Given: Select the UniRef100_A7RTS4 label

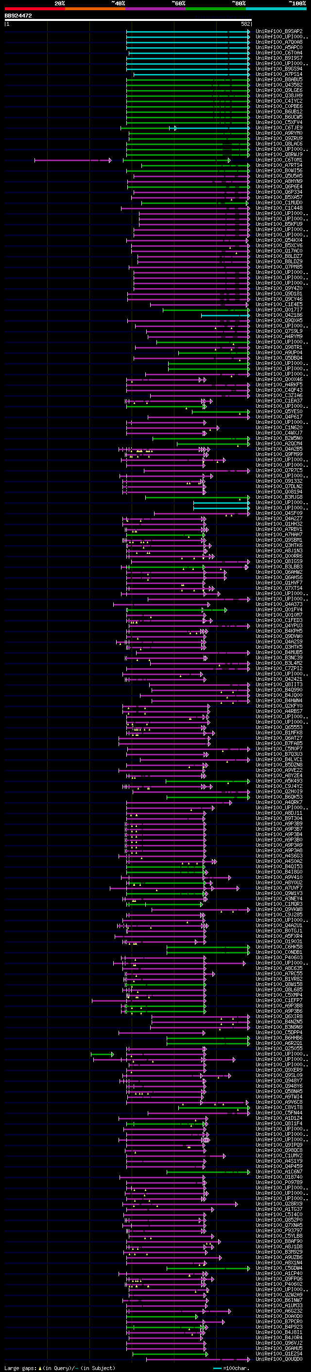Looking at the screenshot, I should coord(279,165).
